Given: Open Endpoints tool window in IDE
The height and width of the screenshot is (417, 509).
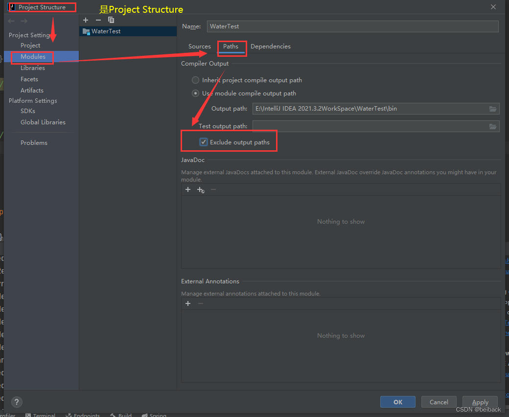Looking at the screenshot, I should coord(83,415).
